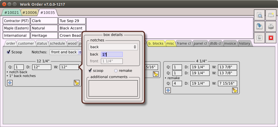Image resolution: width=278 pixels, height=127 pixels.
Task: Click the print preview magnifier icon
Action: (x=260, y=15)
